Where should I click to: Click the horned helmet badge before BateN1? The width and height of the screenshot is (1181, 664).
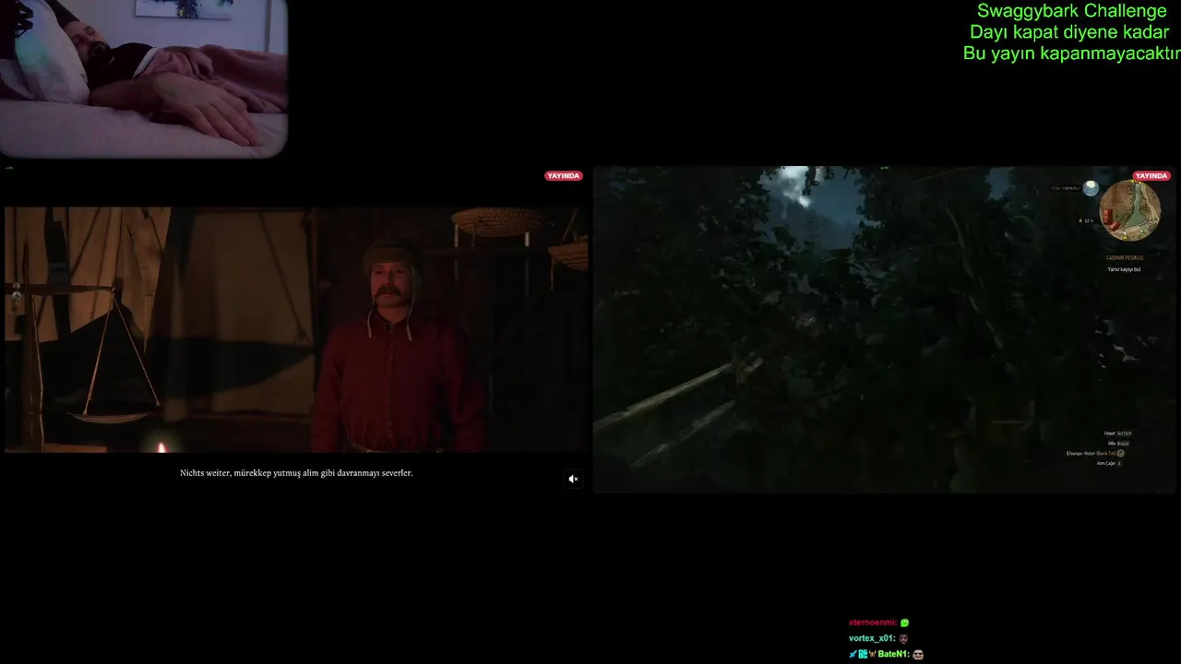[872, 654]
